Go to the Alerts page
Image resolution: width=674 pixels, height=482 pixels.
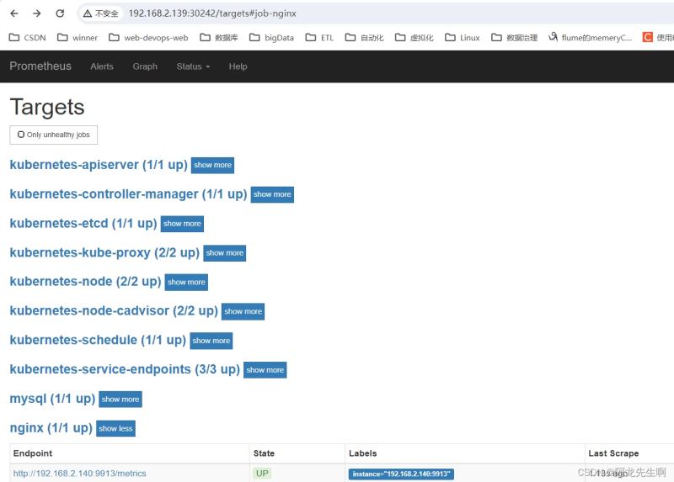pos(102,66)
